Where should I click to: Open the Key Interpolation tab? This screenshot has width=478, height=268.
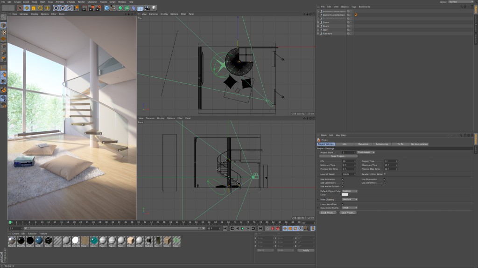(419, 144)
